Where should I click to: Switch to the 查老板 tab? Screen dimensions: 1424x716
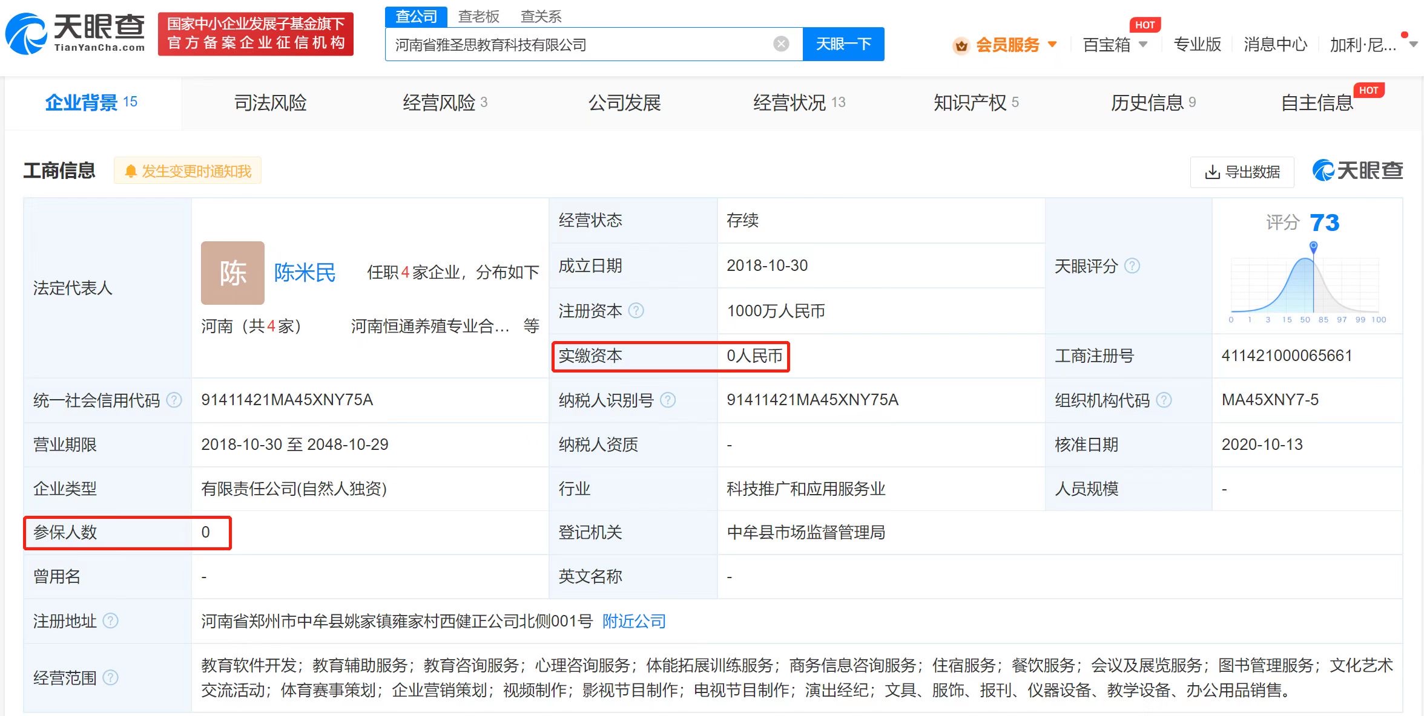[x=479, y=16]
